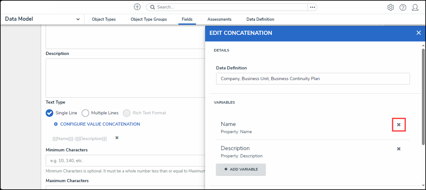Open search options ellipsis menu

pos(312,7)
